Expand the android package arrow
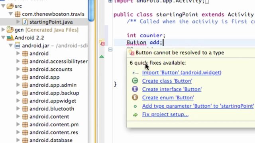The width and height of the screenshot is (255, 143). (18, 53)
